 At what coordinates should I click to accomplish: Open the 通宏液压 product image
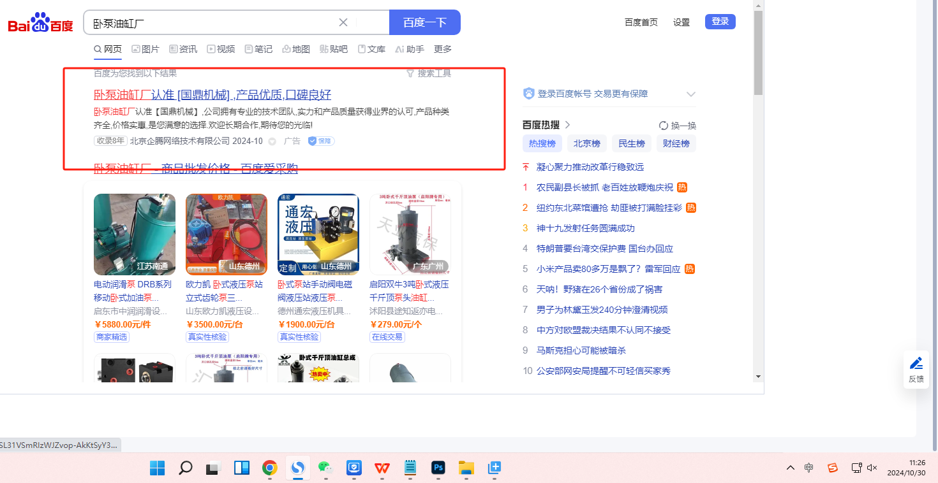[318, 234]
